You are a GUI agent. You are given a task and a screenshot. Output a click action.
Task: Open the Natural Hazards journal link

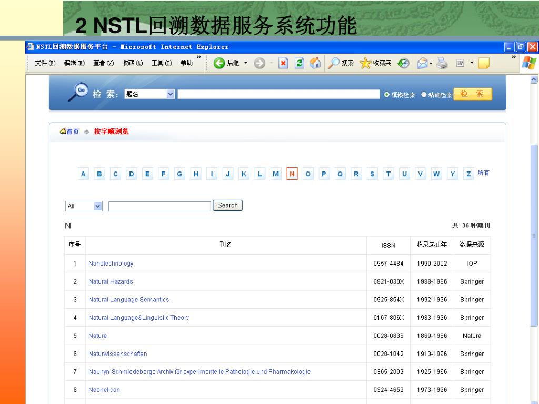coord(111,282)
